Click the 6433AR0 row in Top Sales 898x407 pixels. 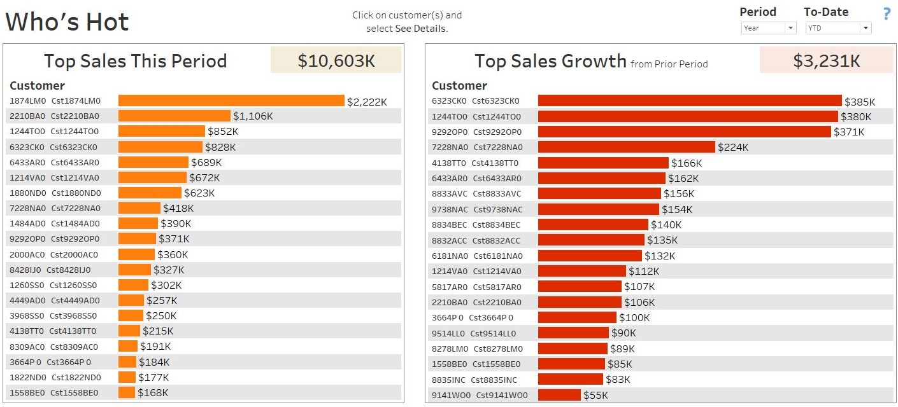[x=204, y=162]
